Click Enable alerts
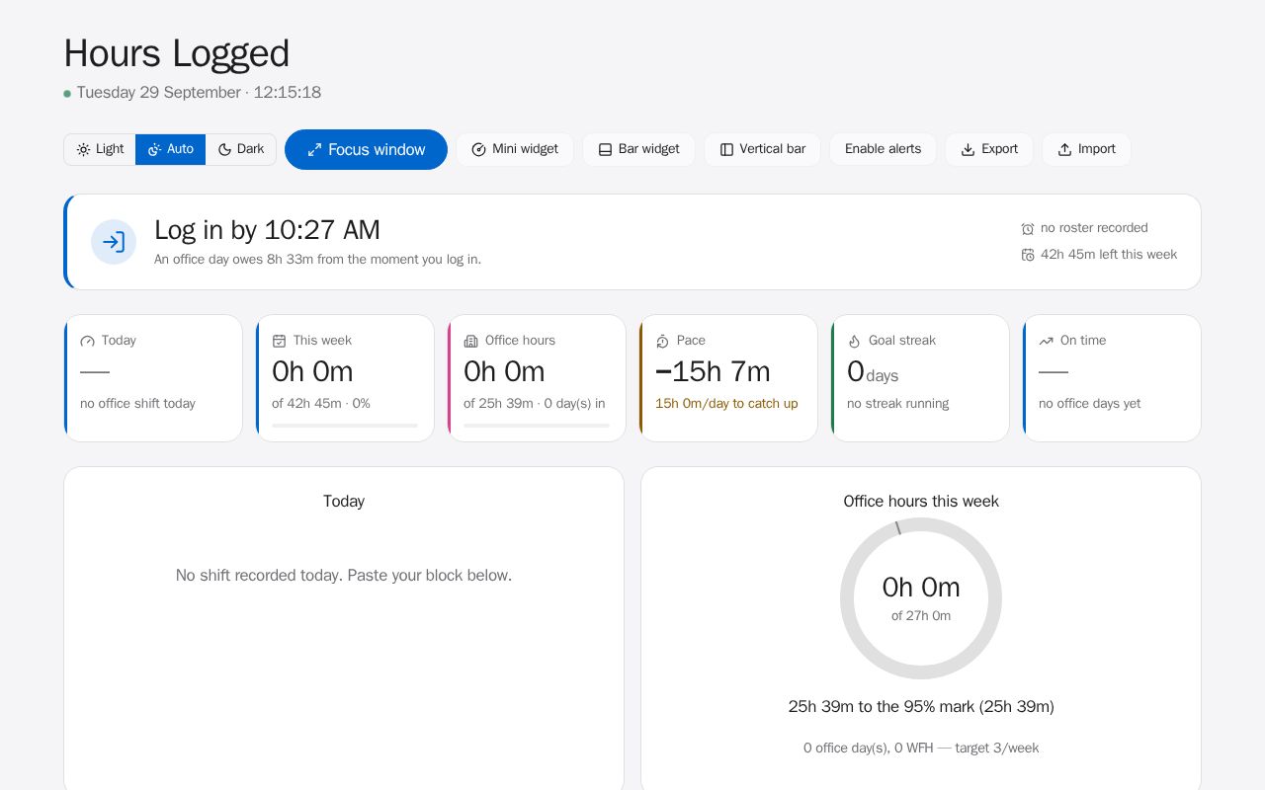The width and height of the screenshot is (1265, 790). point(883,149)
